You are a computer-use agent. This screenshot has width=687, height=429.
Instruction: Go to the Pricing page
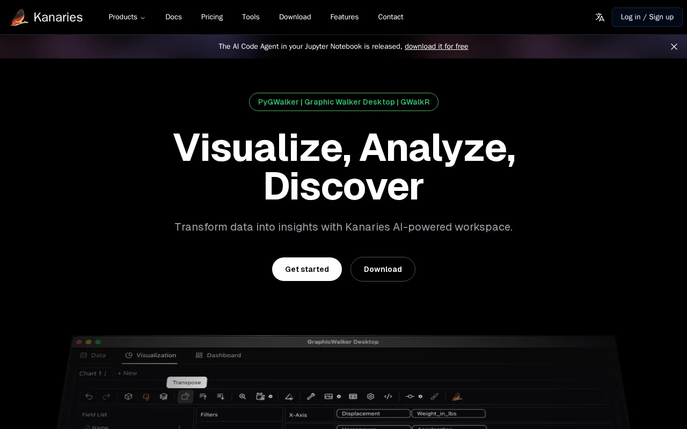[212, 17]
